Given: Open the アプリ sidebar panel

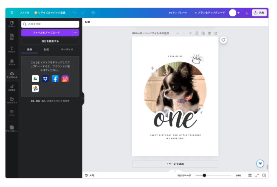Looking at the screenshot, I should (x=12, y=113).
